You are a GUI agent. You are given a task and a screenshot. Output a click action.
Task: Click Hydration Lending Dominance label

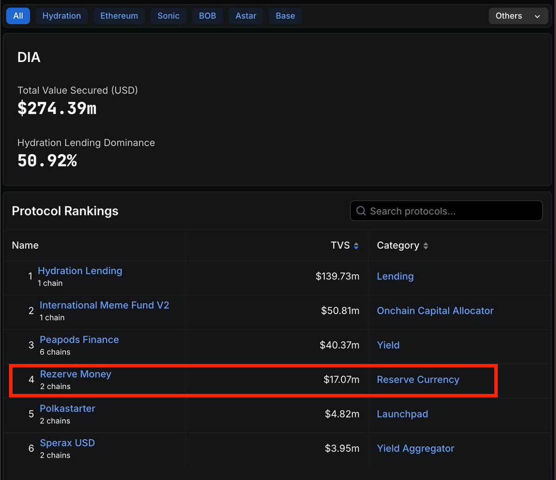86,143
